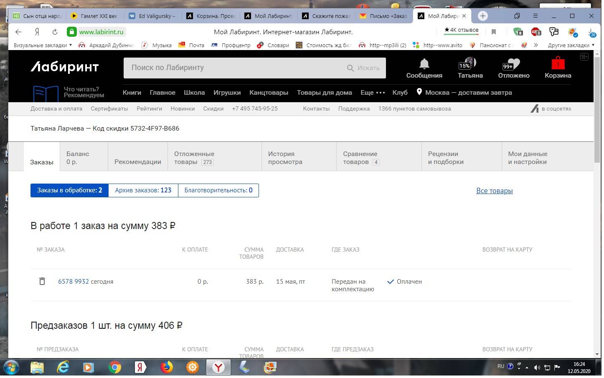Open Отложенные товары 273 tab

[215, 157]
